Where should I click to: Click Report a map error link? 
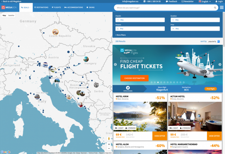tap(105, 153)
